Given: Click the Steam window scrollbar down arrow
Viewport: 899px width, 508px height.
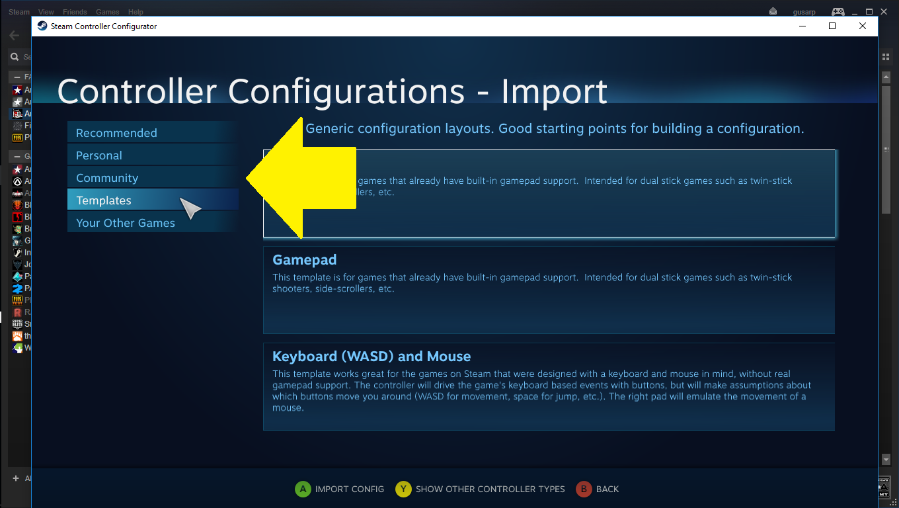Looking at the screenshot, I should click(x=886, y=460).
